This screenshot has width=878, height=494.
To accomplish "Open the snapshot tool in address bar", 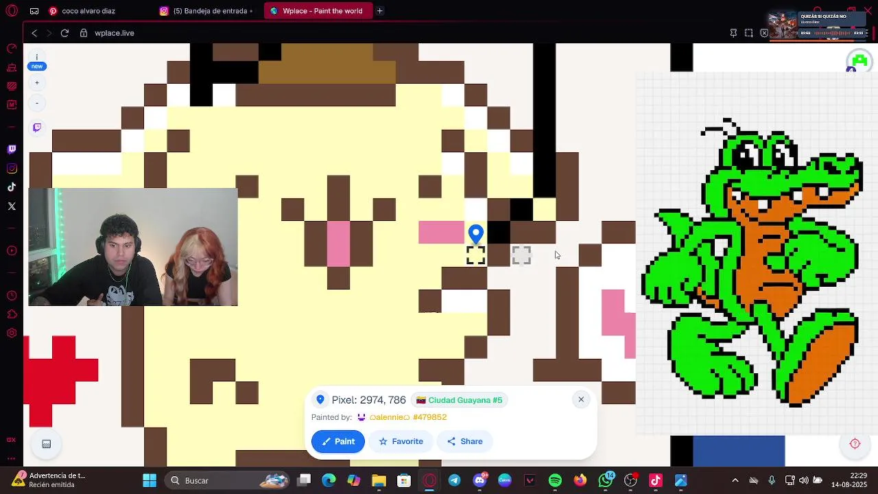I will (749, 33).
